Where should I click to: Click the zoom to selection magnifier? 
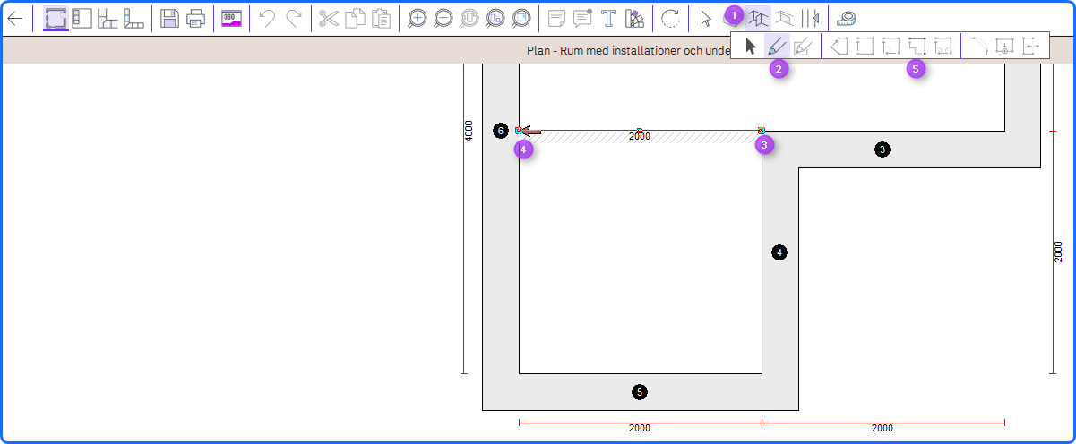click(x=469, y=18)
